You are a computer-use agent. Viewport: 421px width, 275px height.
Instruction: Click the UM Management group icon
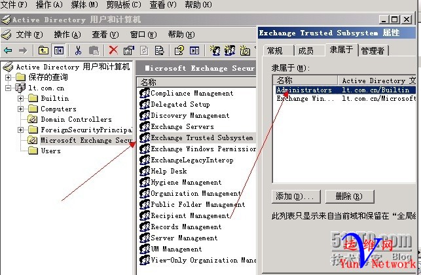pos(145,249)
